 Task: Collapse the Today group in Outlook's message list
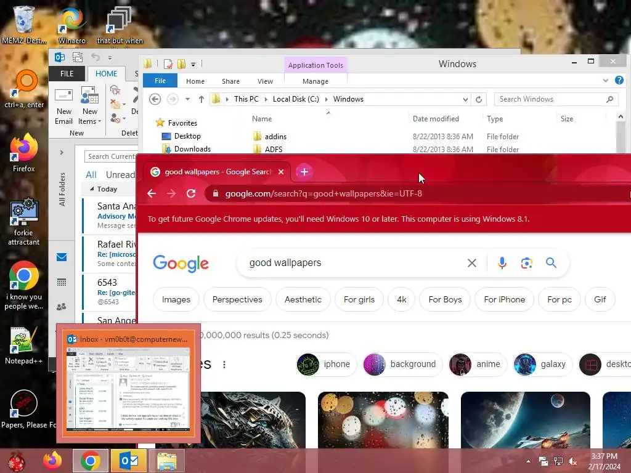[x=92, y=188]
